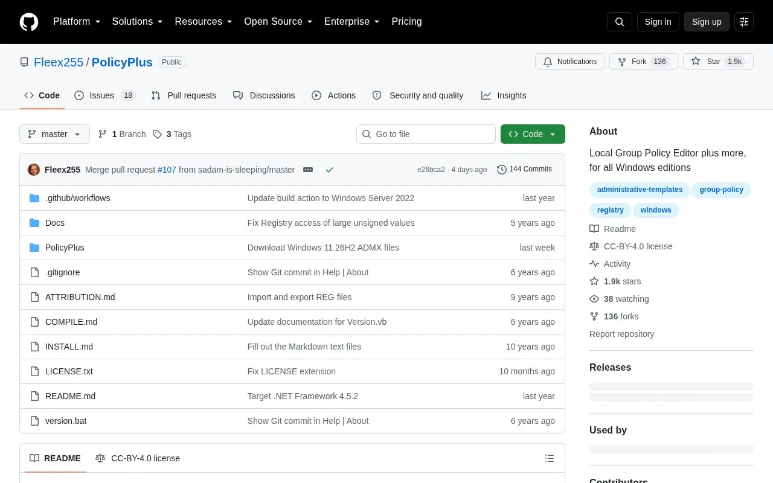Click Fleex255's avatar in commit row
The width and height of the screenshot is (773, 483).
click(34, 170)
